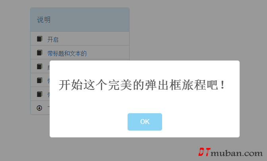Click the circled down-arrow download icon
Image resolution: width=267 pixels, height=161 pixels.
click(x=39, y=108)
